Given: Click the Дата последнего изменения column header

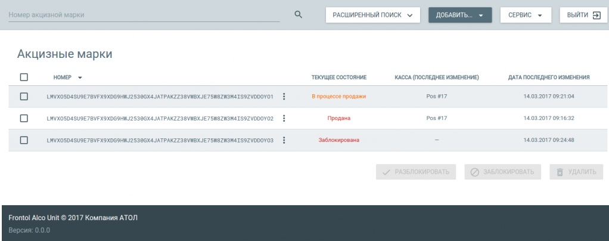Looking at the screenshot, I should [x=548, y=78].
